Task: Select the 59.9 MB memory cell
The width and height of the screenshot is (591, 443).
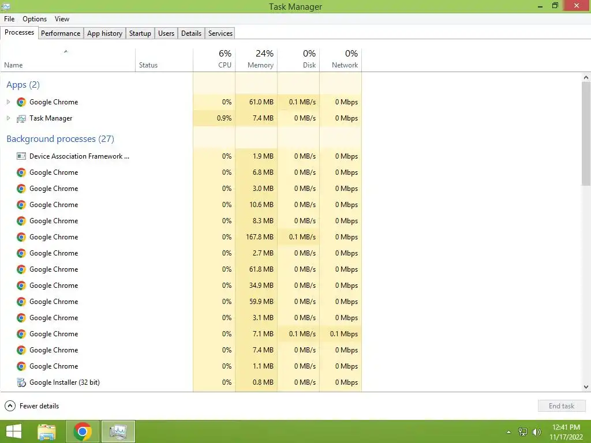Action: coord(256,302)
